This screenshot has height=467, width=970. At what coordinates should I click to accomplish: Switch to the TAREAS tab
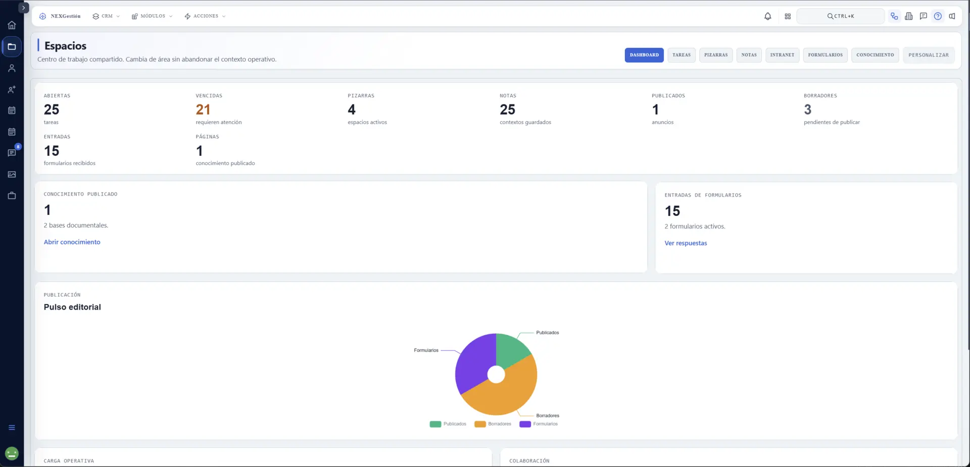pyautogui.click(x=682, y=55)
